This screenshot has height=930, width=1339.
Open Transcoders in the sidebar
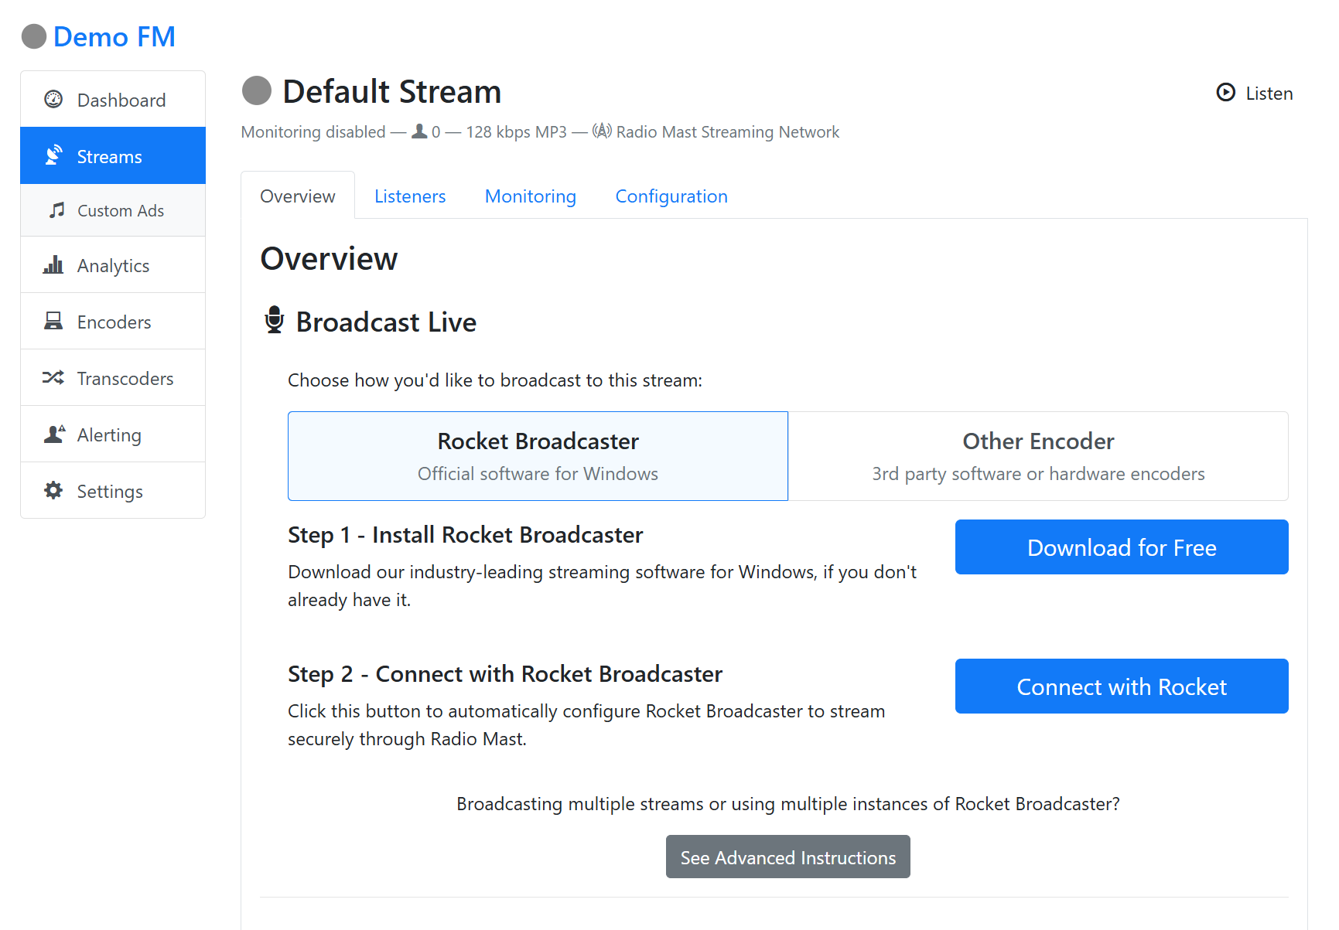pos(113,378)
